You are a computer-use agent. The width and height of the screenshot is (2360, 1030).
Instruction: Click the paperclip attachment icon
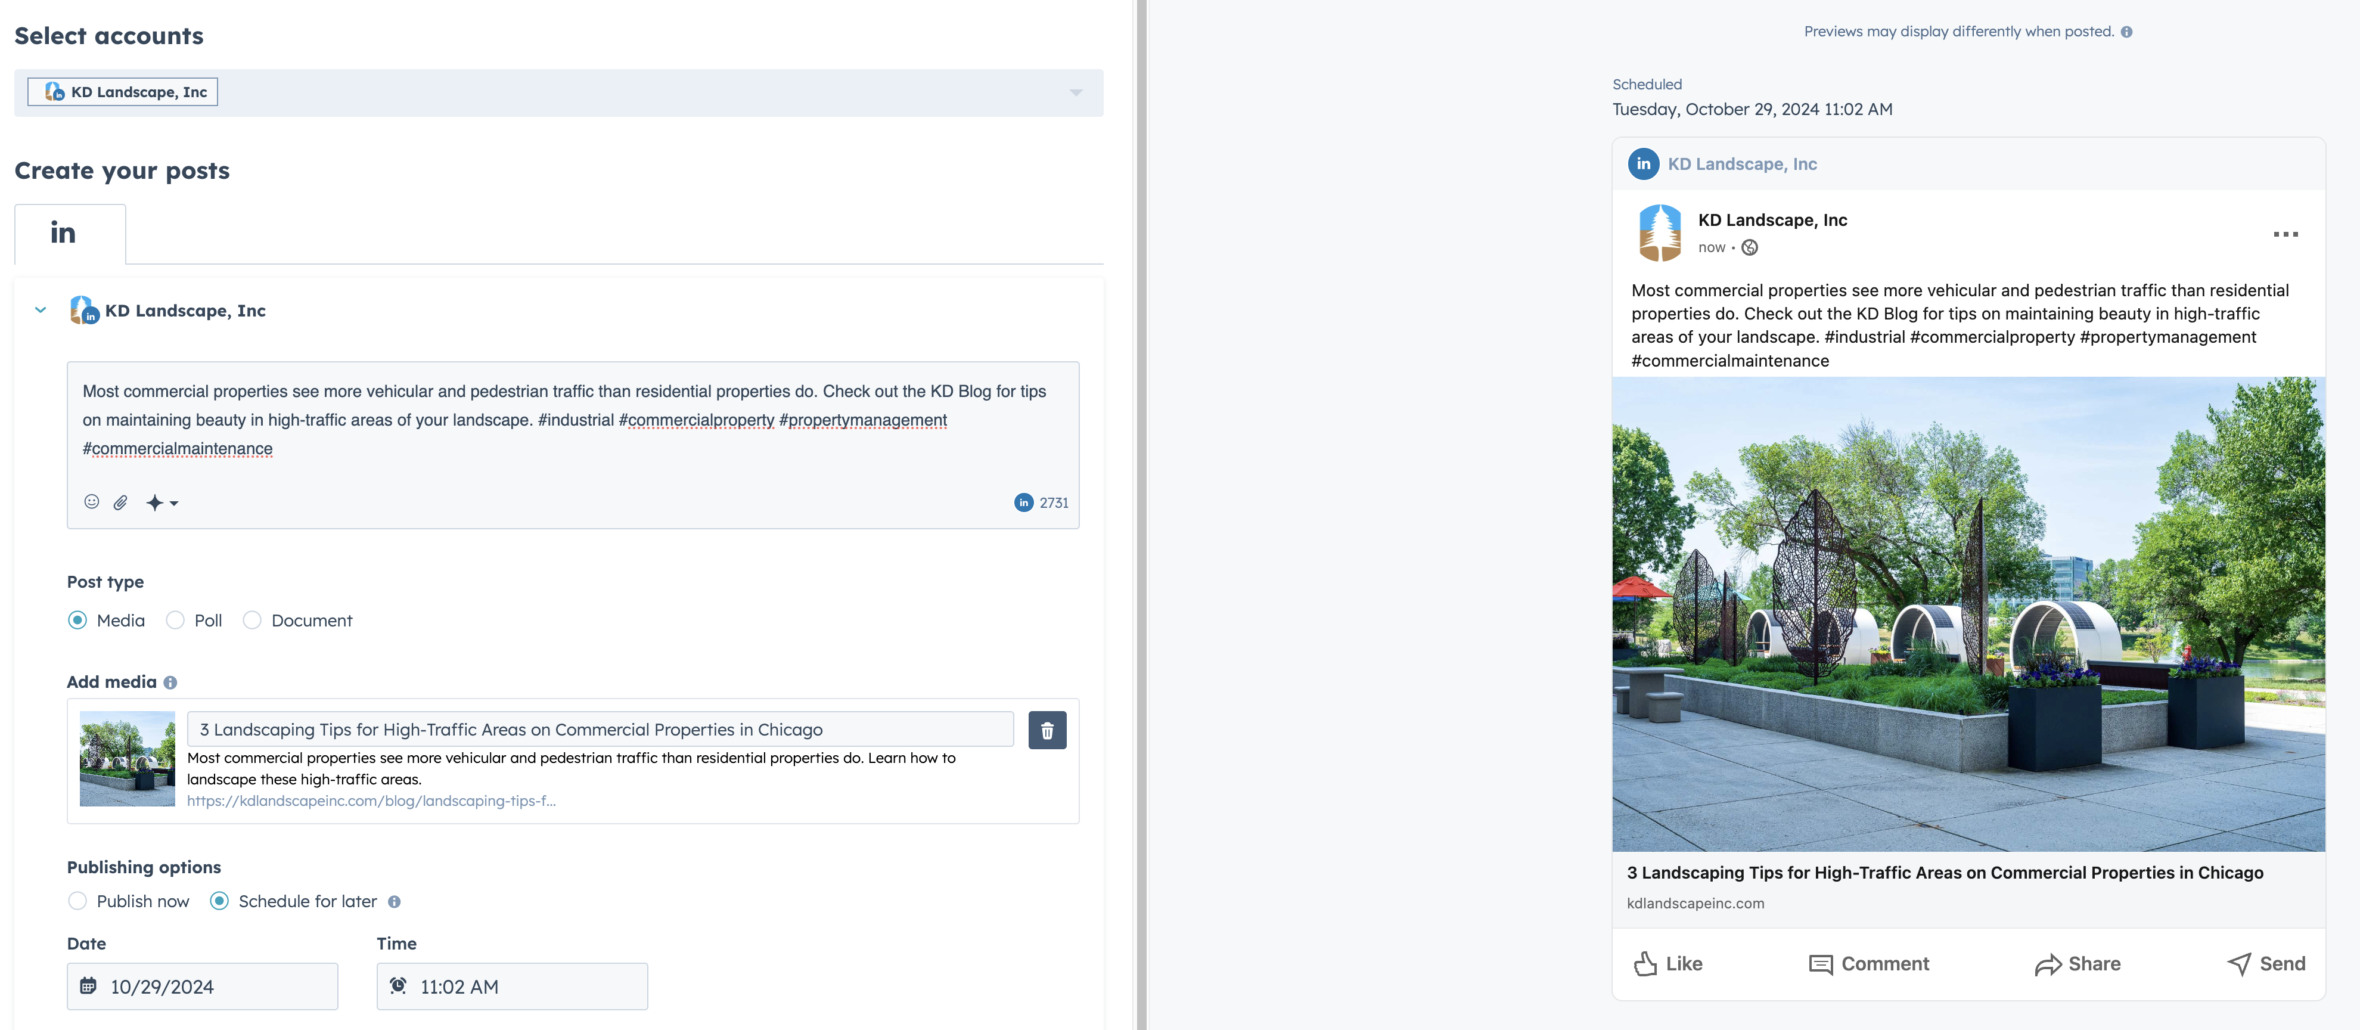pos(121,502)
